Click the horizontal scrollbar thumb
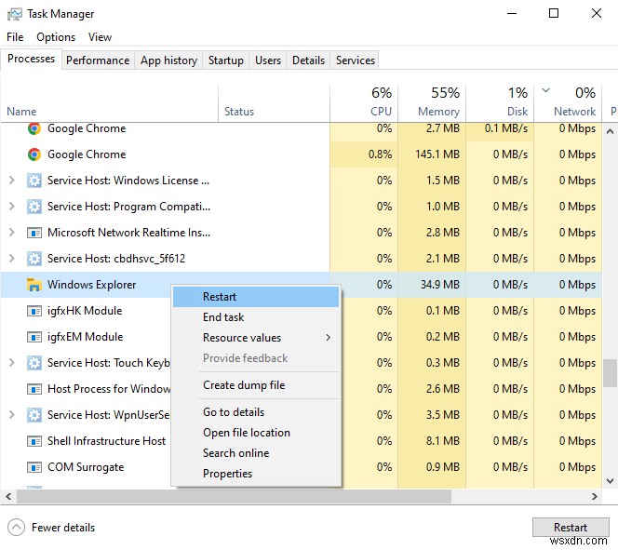Screen dimensions: 618x550 pos(234,496)
